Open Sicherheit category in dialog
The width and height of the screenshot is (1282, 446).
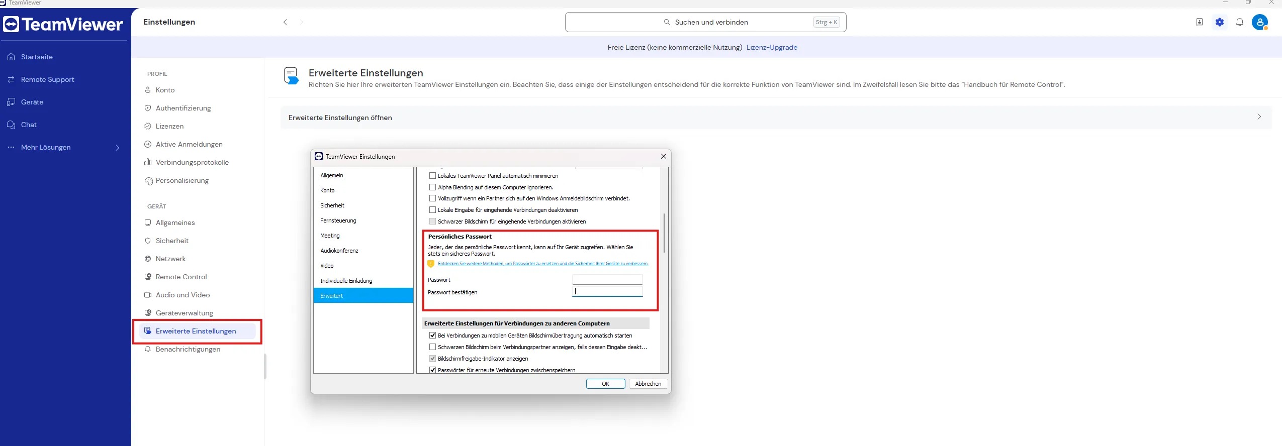pyautogui.click(x=363, y=205)
